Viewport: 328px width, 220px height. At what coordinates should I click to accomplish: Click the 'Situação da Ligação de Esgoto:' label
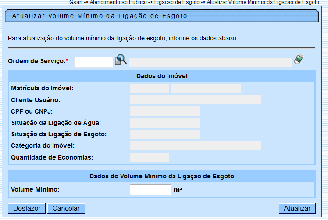59,134
